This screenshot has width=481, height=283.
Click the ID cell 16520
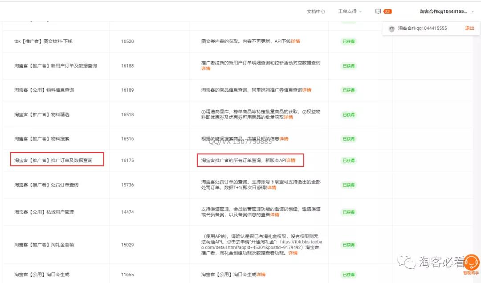tap(127, 41)
